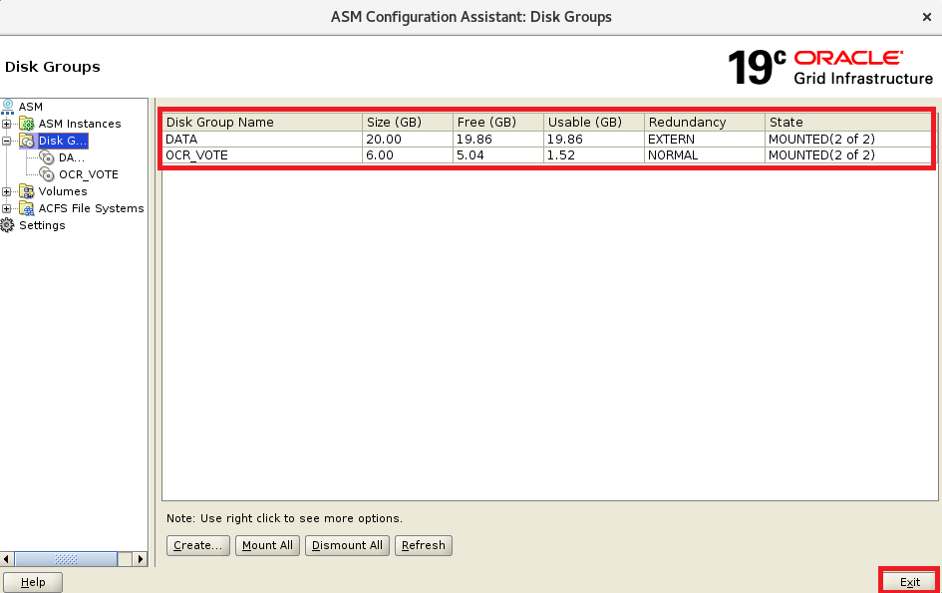Click the EXTERN redundancy cell
Viewport: 942px width, 593px height.
[705, 139]
